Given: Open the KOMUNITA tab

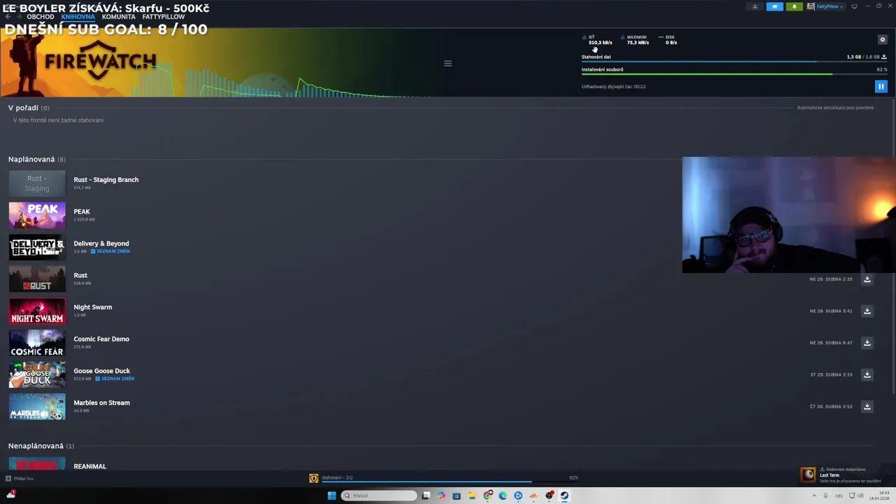Looking at the screenshot, I should click(118, 17).
